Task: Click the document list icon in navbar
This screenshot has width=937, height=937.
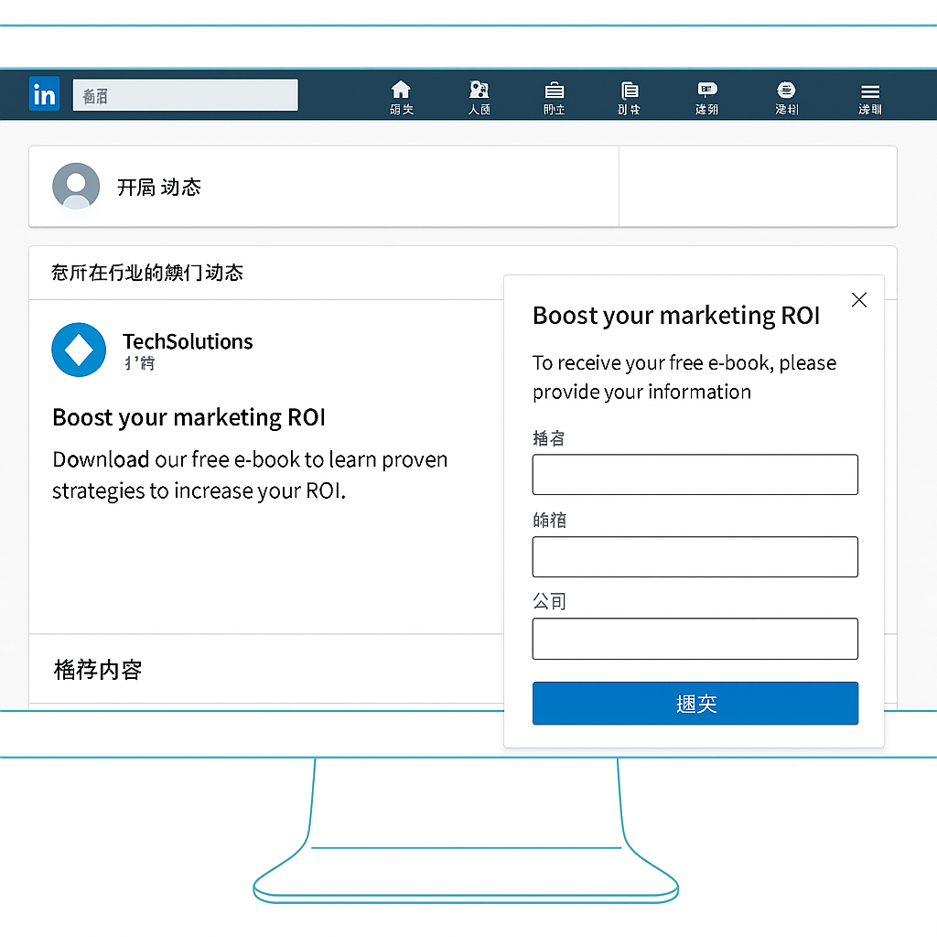Action: pyautogui.click(x=630, y=90)
